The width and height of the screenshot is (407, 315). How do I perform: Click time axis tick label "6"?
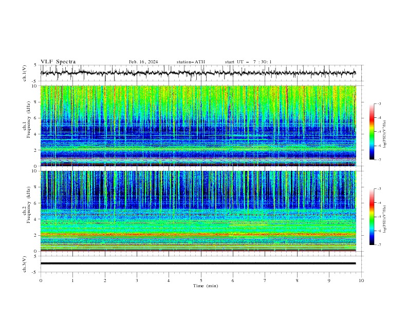pyautogui.click(x=233, y=281)
